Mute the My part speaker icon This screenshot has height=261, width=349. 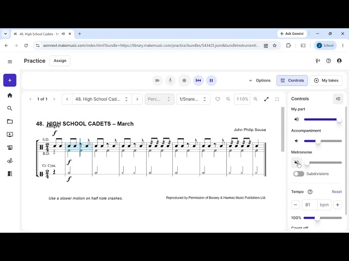[x=297, y=120]
